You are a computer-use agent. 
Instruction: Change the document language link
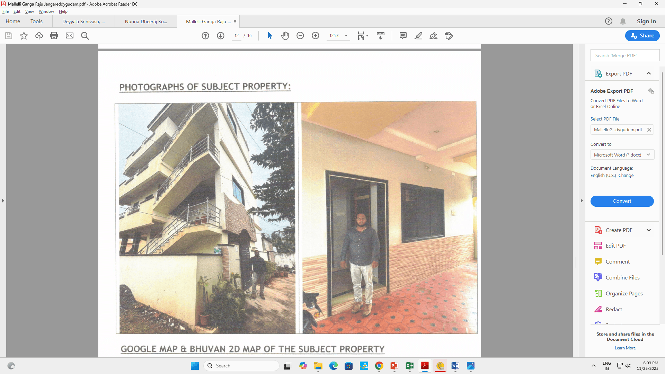pos(626,176)
